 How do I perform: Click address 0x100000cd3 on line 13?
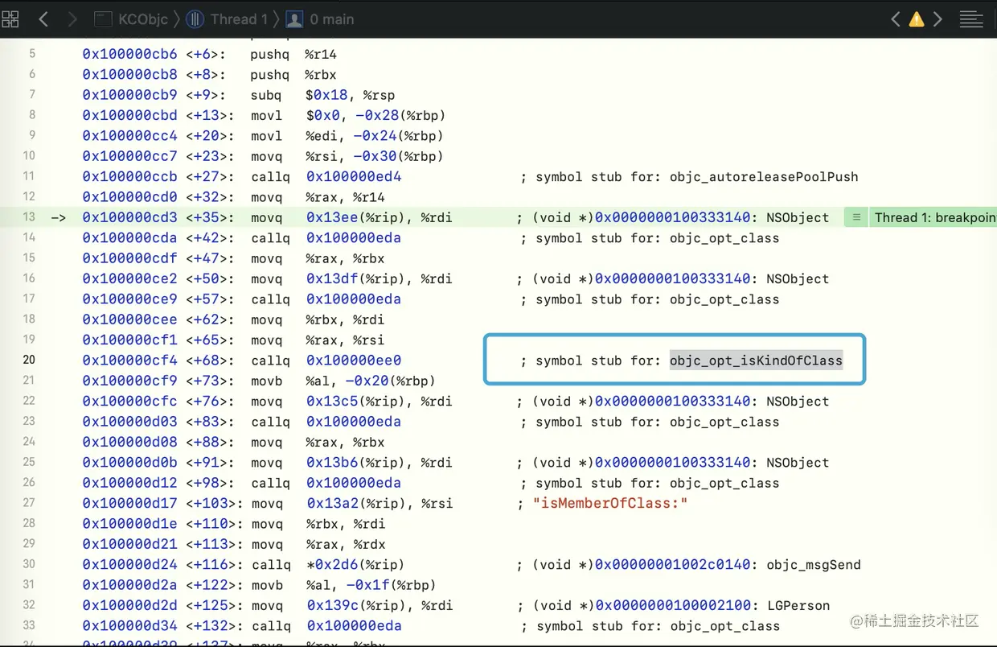tap(129, 217)
